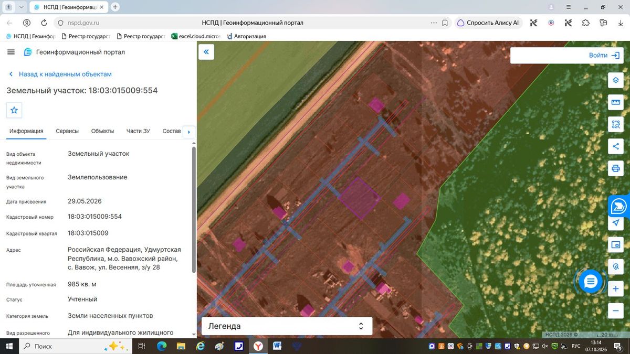Share the current map view
The width and height of the screenshot is (630, 354).
(616, 146)
